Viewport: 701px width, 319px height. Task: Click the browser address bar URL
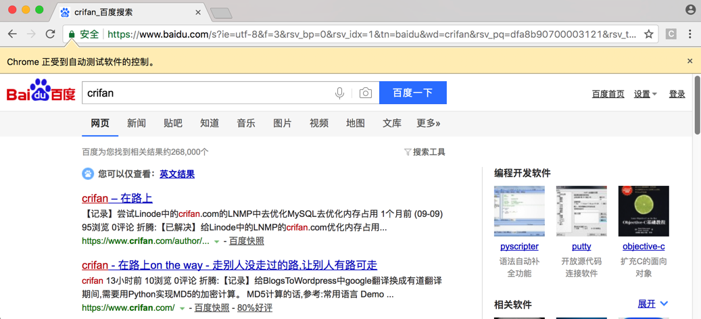click(x=371, y=34)
